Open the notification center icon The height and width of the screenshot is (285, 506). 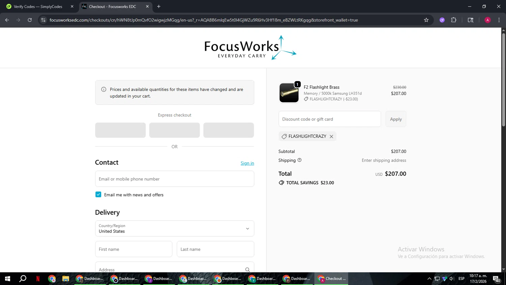pos(496,279)
